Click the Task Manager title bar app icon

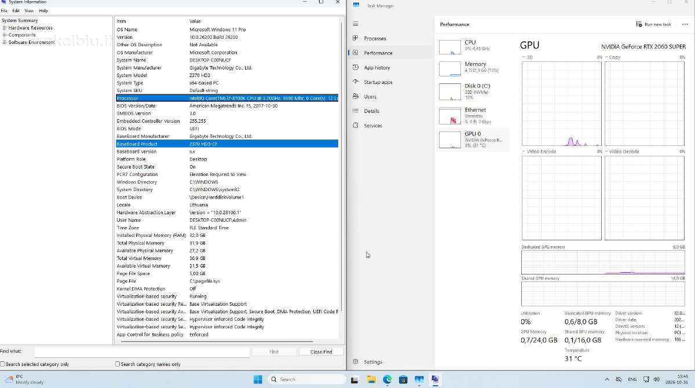pyautogui.click(x=356, y=5)
